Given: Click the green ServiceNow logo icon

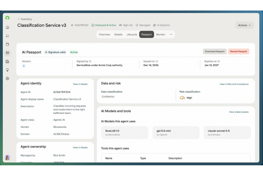Looking at the screenshot, I should (7, 18).
